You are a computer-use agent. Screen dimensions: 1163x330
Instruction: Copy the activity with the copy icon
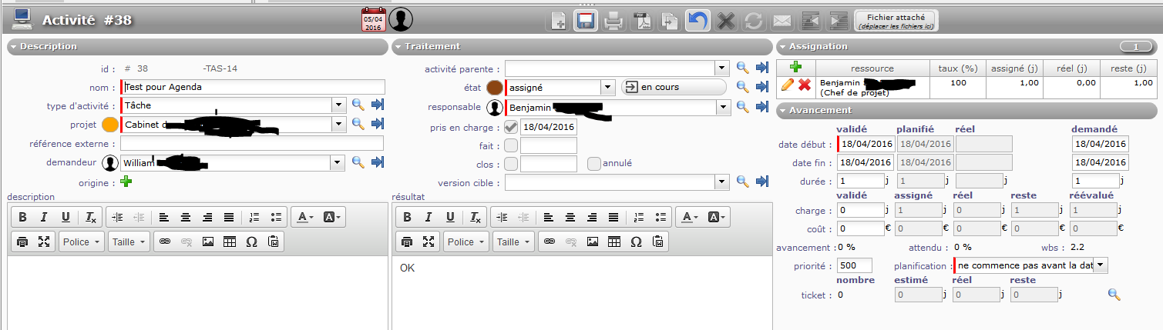click(670, 21)
